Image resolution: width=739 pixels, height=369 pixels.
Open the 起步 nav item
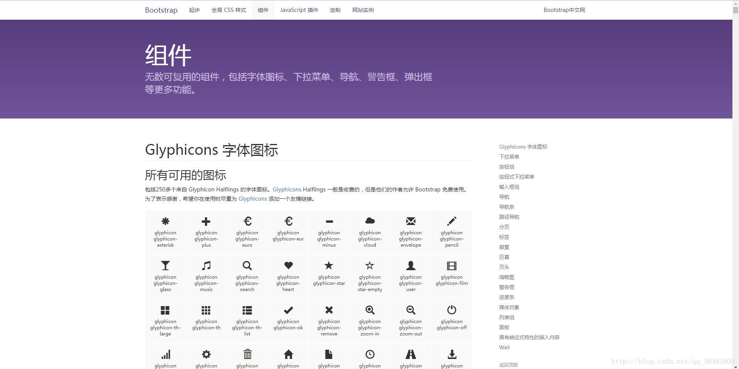point(195,10)
